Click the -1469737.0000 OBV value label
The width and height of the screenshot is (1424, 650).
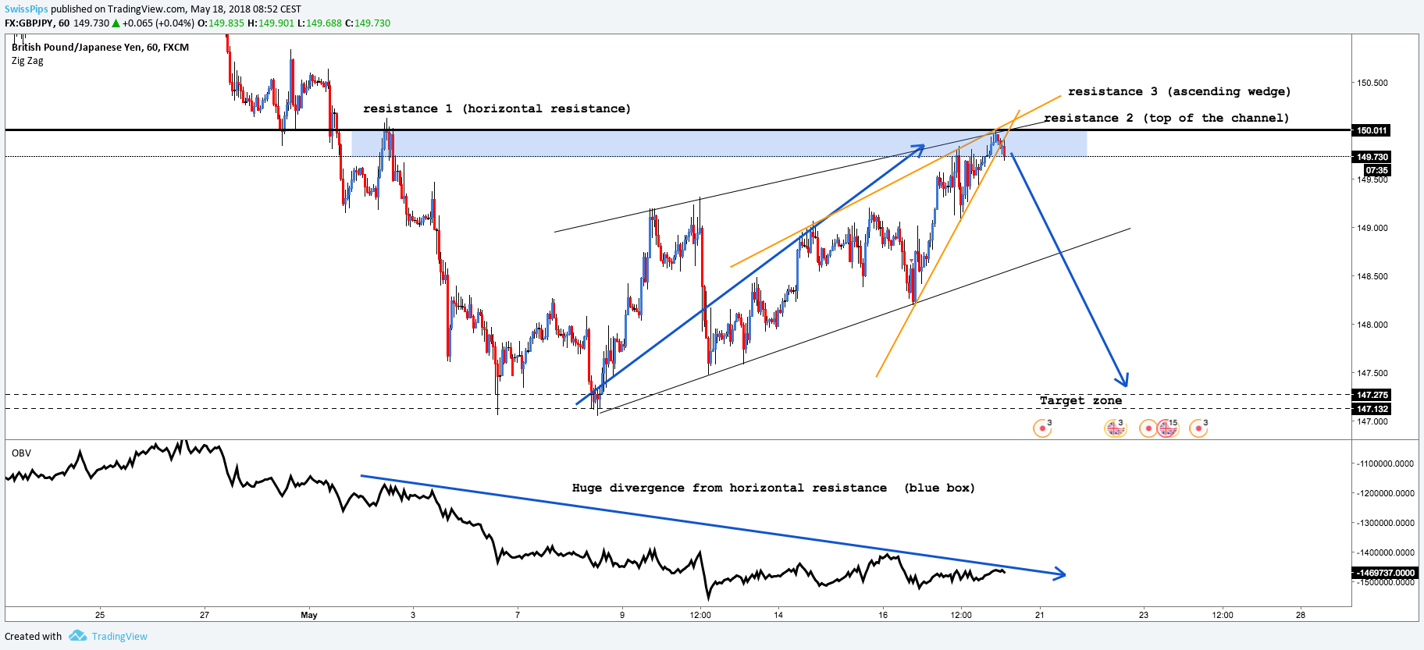tap(1384, 573)
